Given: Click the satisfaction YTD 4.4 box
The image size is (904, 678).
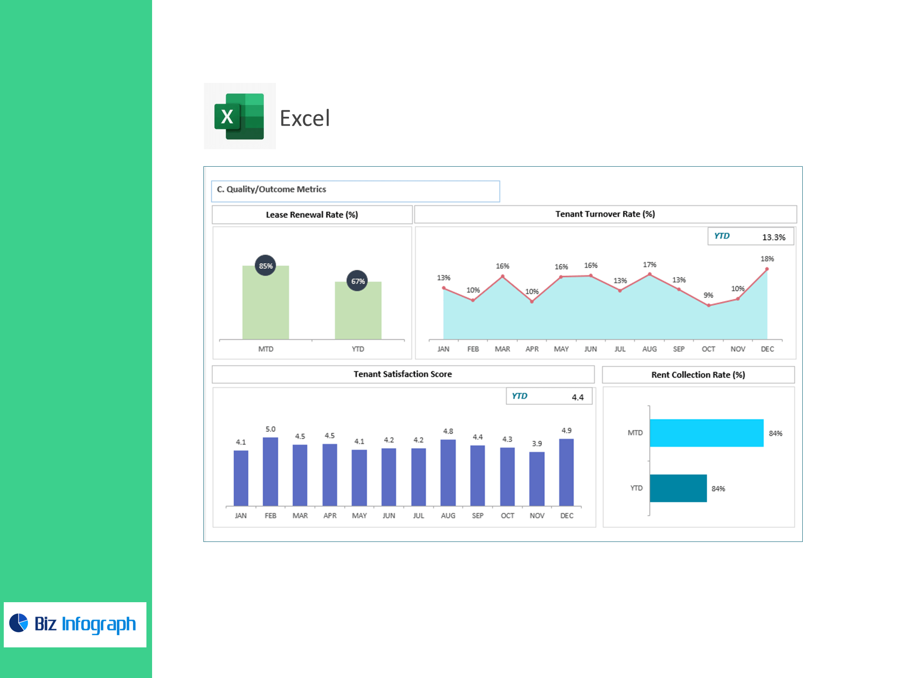Looking at the screenshot, I should click(549, 396).
